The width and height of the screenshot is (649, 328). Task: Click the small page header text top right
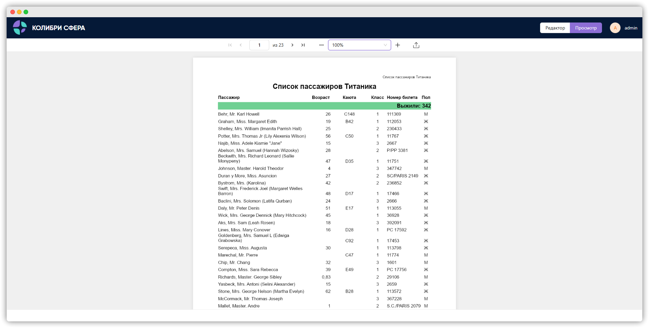(407, 77)
